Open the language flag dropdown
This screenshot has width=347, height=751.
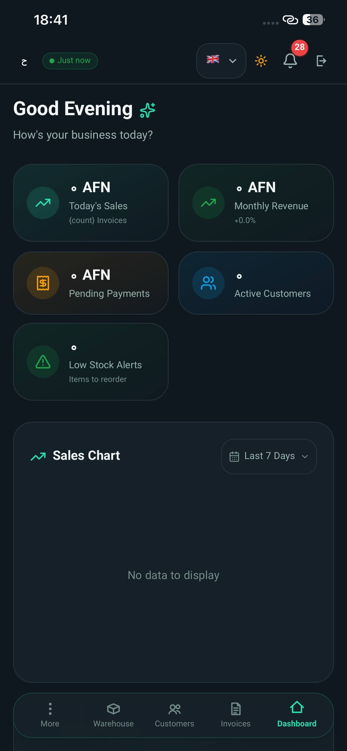pos(221,61)
